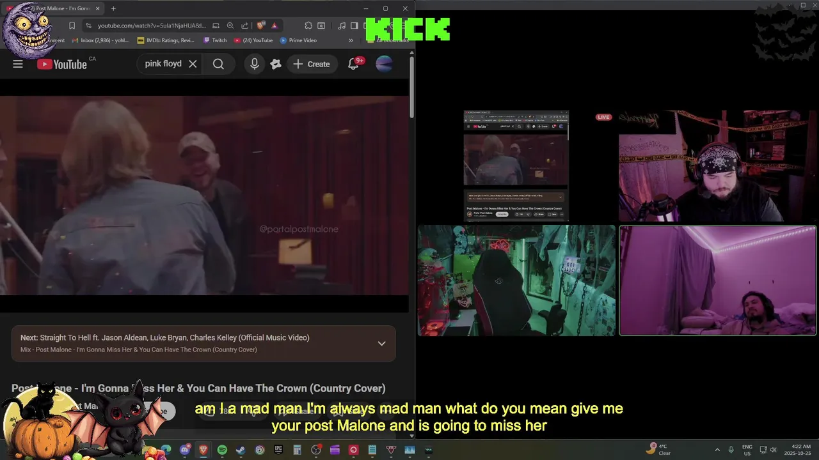Show hidden system tray icons chevron

pos(717,450)
